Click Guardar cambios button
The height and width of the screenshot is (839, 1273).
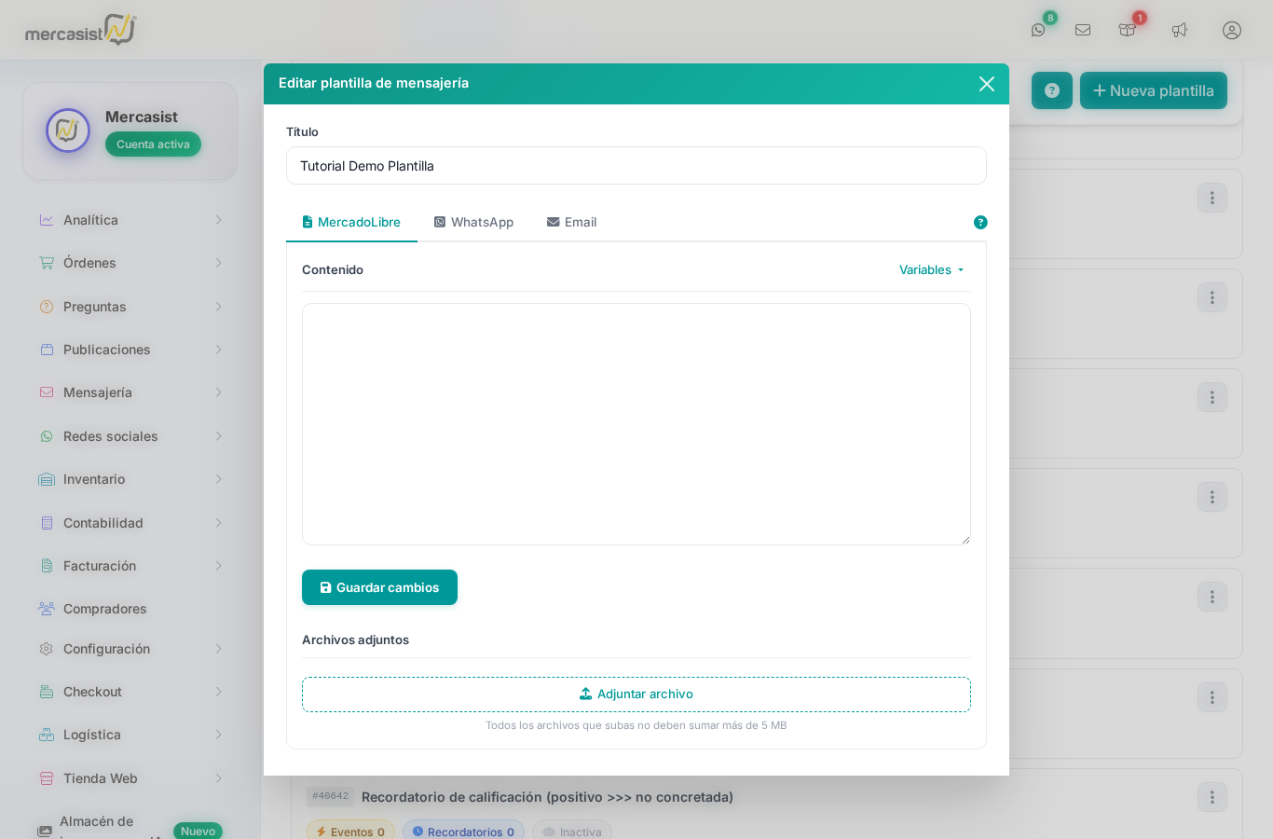tap(379, 587)
